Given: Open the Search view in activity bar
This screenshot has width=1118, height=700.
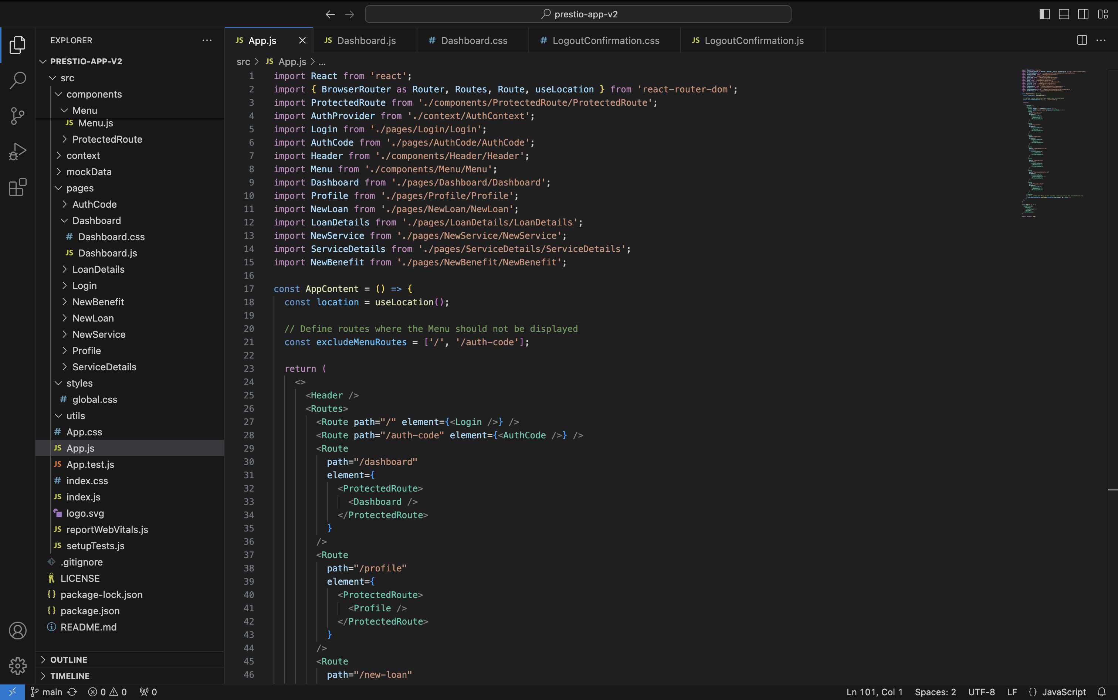Looking at the screenshot, I should 18,80.
